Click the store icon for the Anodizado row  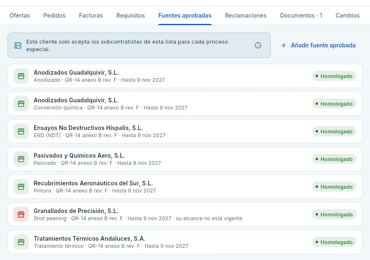pyautogui.click(x=21, y=76)
